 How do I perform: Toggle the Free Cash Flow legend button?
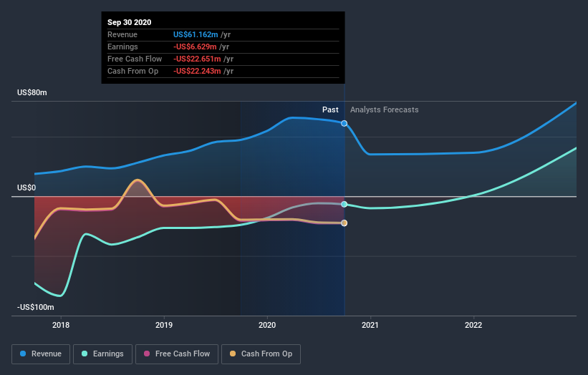tap(177, 354)
